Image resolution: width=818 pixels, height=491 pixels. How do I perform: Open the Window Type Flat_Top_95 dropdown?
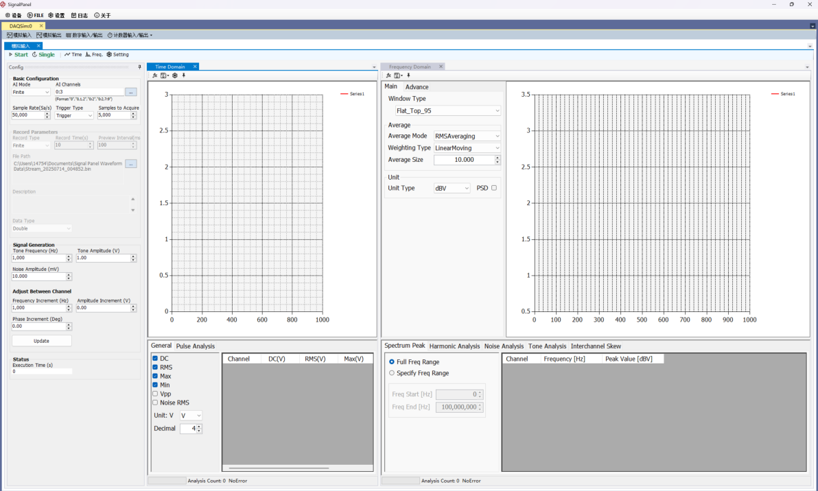click(447, 110)
